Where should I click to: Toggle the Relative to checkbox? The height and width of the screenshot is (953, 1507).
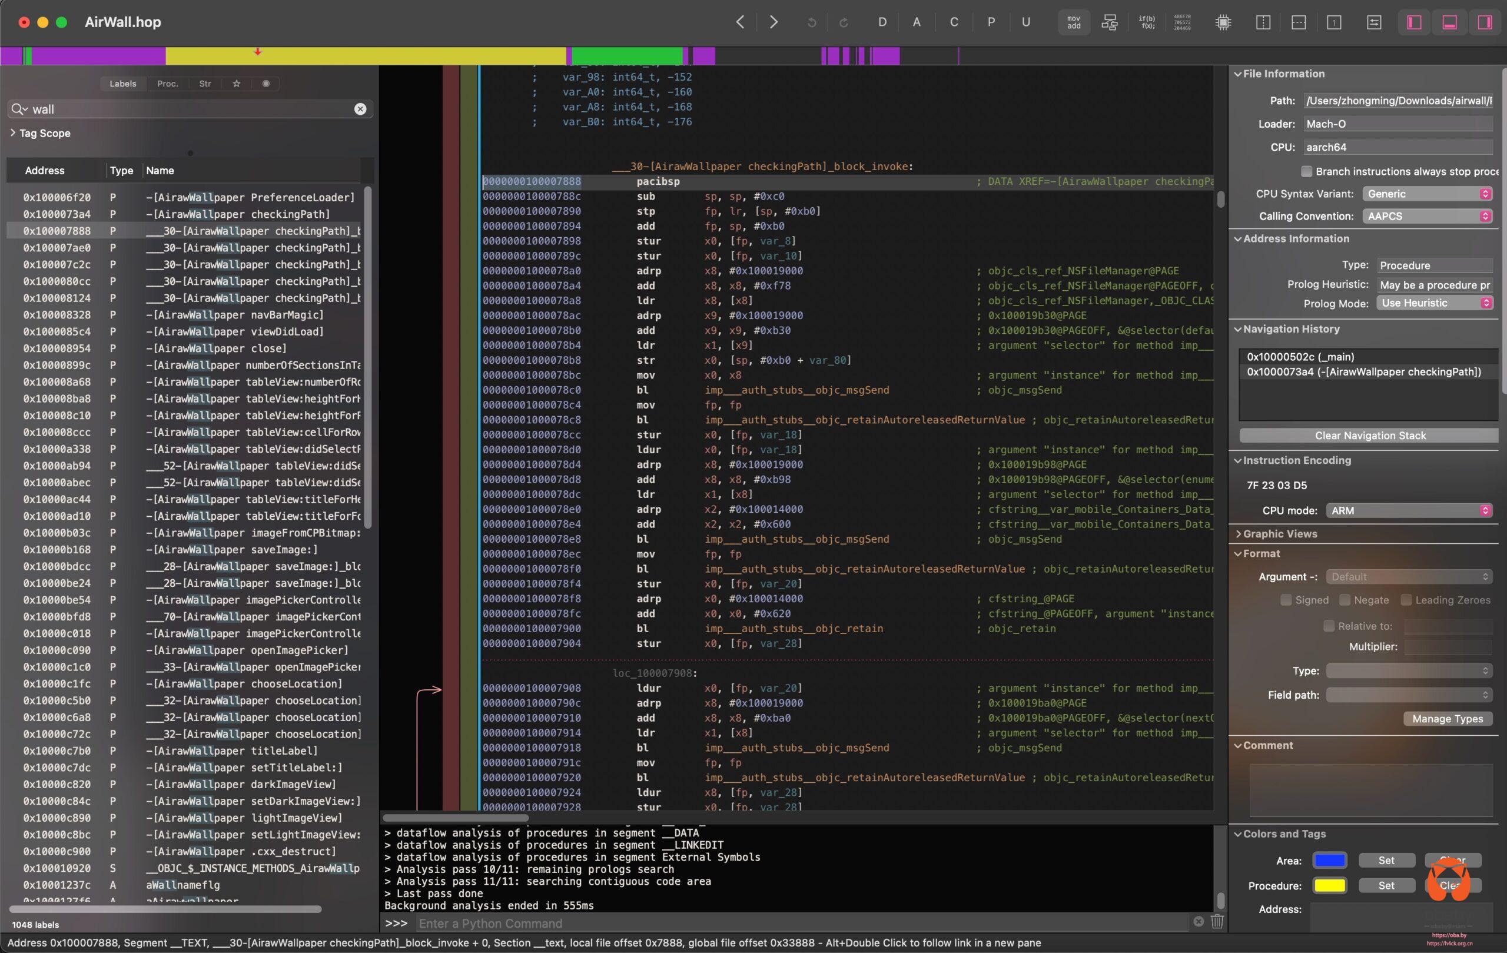point(1329,626)
